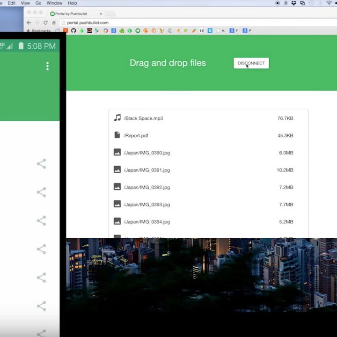Click the phone battery icon
Viewport: 337px width, 337px height.
21,45
